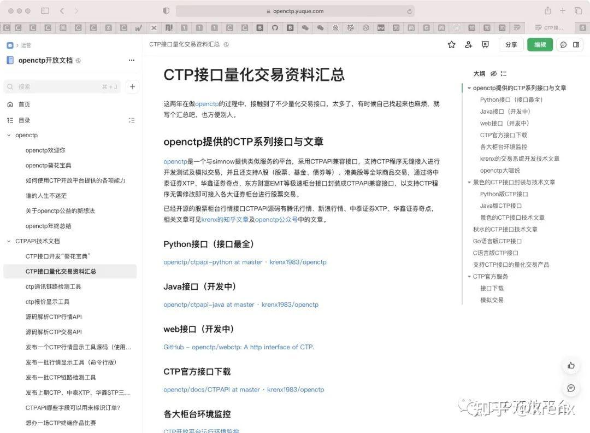
Task: Open the krenx1983/openctp link
Action: tap(298, 262)
